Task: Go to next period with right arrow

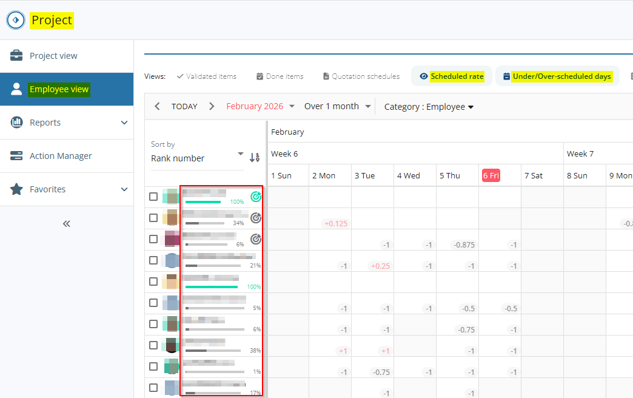Action: click(x=212, y=106)
